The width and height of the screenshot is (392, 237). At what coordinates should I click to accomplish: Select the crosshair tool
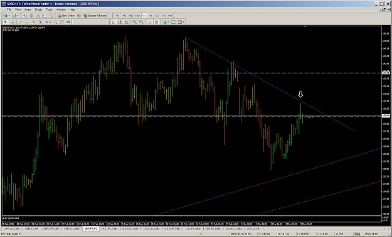(x=12, y=22)
